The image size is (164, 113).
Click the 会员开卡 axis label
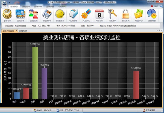click(141, 102)
